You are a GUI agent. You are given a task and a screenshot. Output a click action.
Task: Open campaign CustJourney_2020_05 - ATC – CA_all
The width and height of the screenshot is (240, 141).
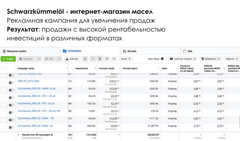[x=37, y=96]
